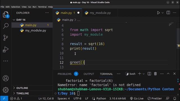Viewport: 180px width, 101px height.
Task: Open the Edit menu
Action: click(8, 7)
